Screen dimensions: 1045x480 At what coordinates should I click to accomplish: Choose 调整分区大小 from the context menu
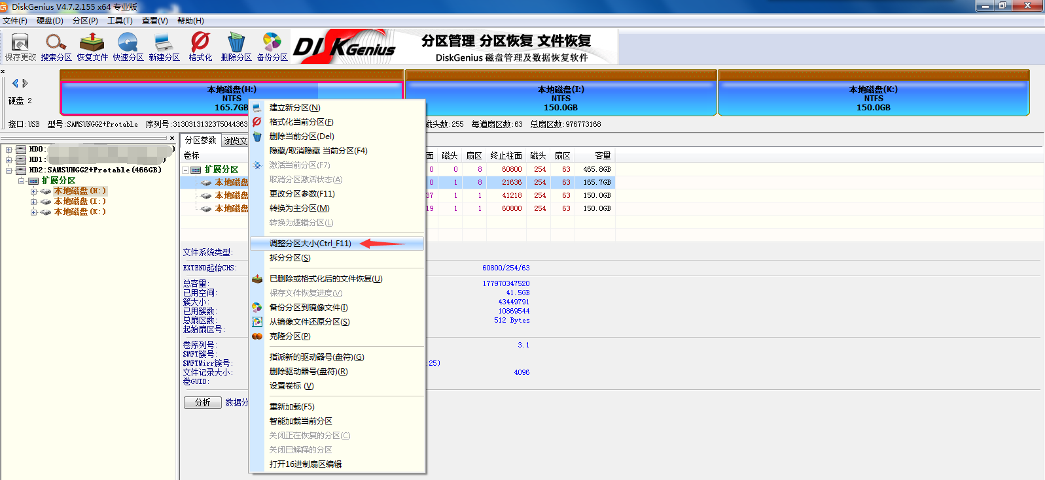click(x=310, y=244)
